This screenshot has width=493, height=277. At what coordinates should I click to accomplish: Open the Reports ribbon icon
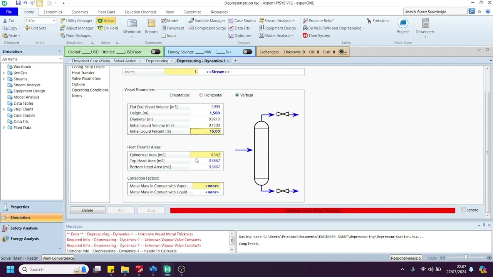pos(151,27)
